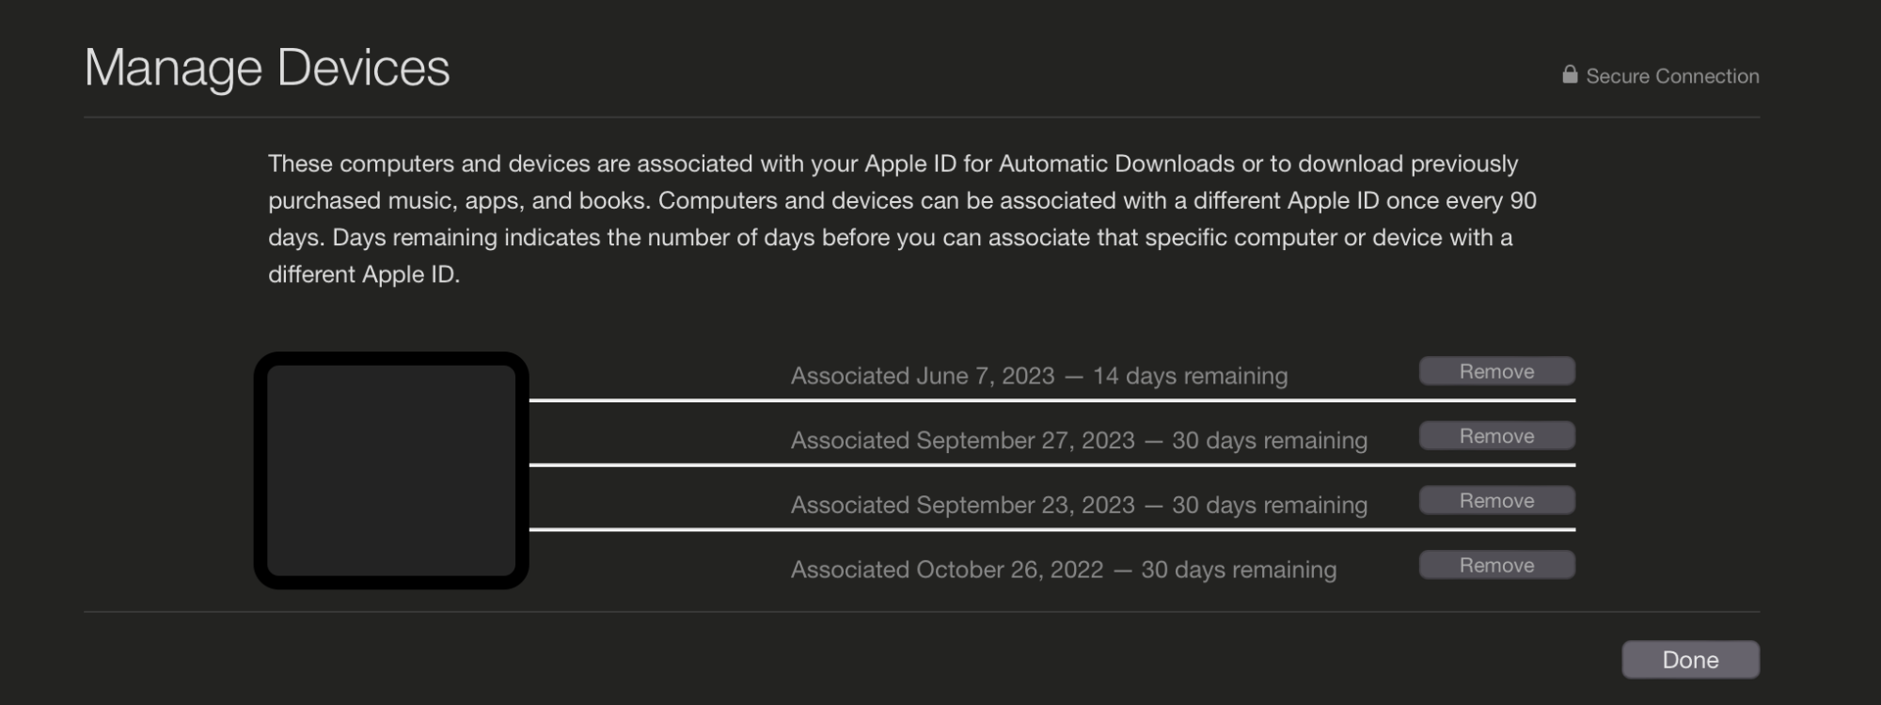Click 'Automatic Downloads' in the description paragraph
The height and width of the screenshot is (705, 1881).
click(x=1116, y=164)
